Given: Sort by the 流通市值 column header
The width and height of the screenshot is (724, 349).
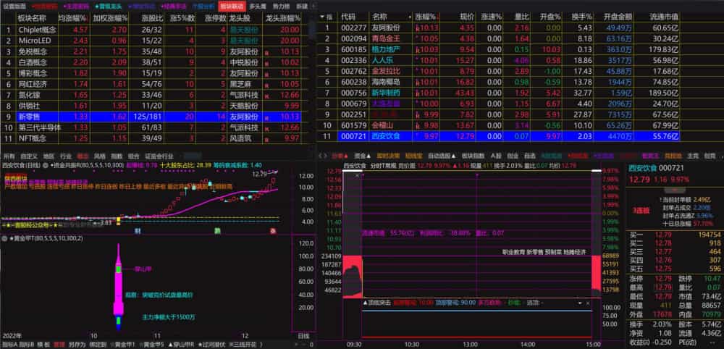Looking at the screenshot, I should coord(663,17).
